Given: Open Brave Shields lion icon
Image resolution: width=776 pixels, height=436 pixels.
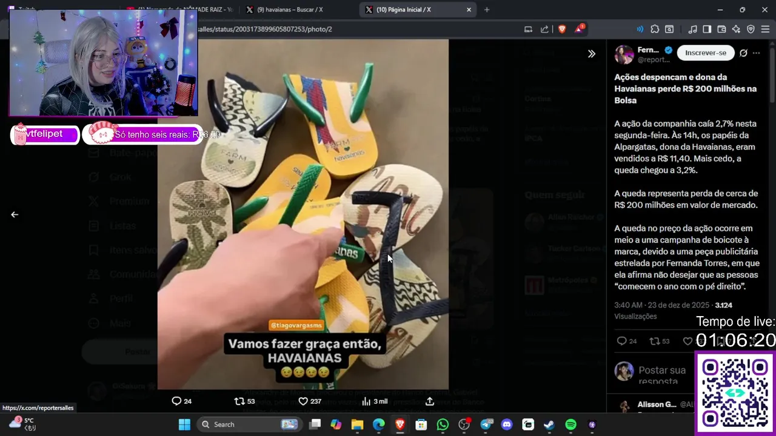Looking at the screenshot, I should (562, 29).
